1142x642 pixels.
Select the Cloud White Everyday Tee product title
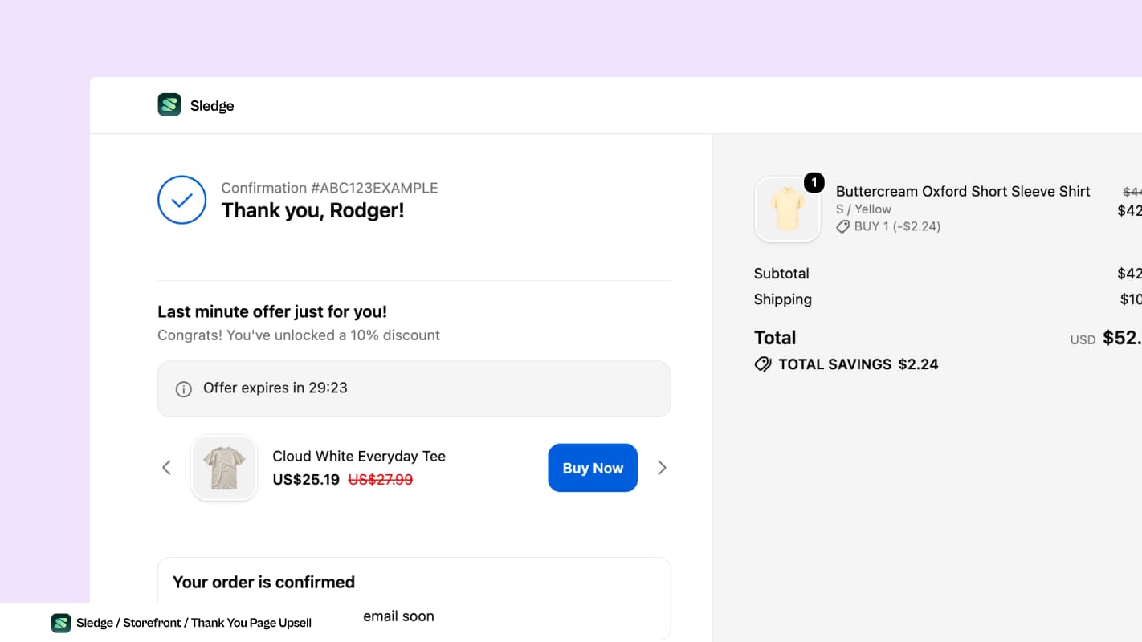(x=359, y=456)
